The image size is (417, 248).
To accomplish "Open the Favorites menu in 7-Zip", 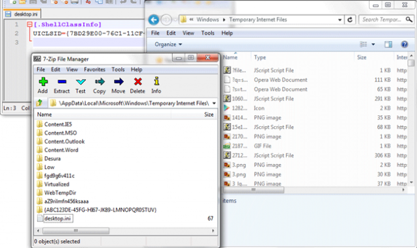I will point(94,70).
